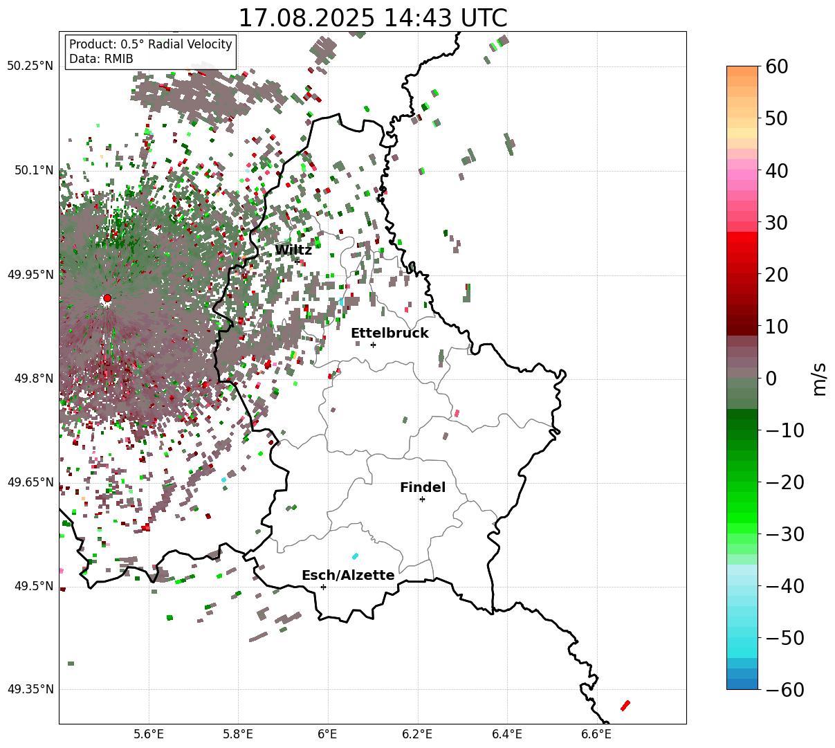
Task: Click the 50.25°N latitude label
Action: (30, 66)
